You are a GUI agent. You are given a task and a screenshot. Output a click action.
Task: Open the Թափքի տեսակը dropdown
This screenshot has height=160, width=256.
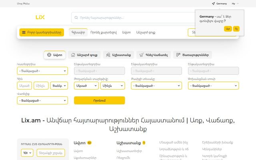(x=156, y=86)
